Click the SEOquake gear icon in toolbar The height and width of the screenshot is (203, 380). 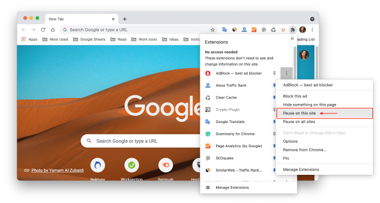[x=264, y=30]
